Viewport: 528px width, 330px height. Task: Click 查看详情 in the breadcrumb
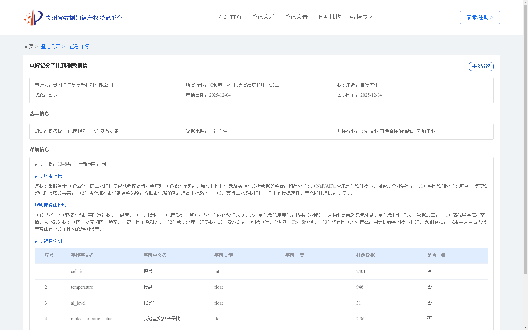pos(79,46)
